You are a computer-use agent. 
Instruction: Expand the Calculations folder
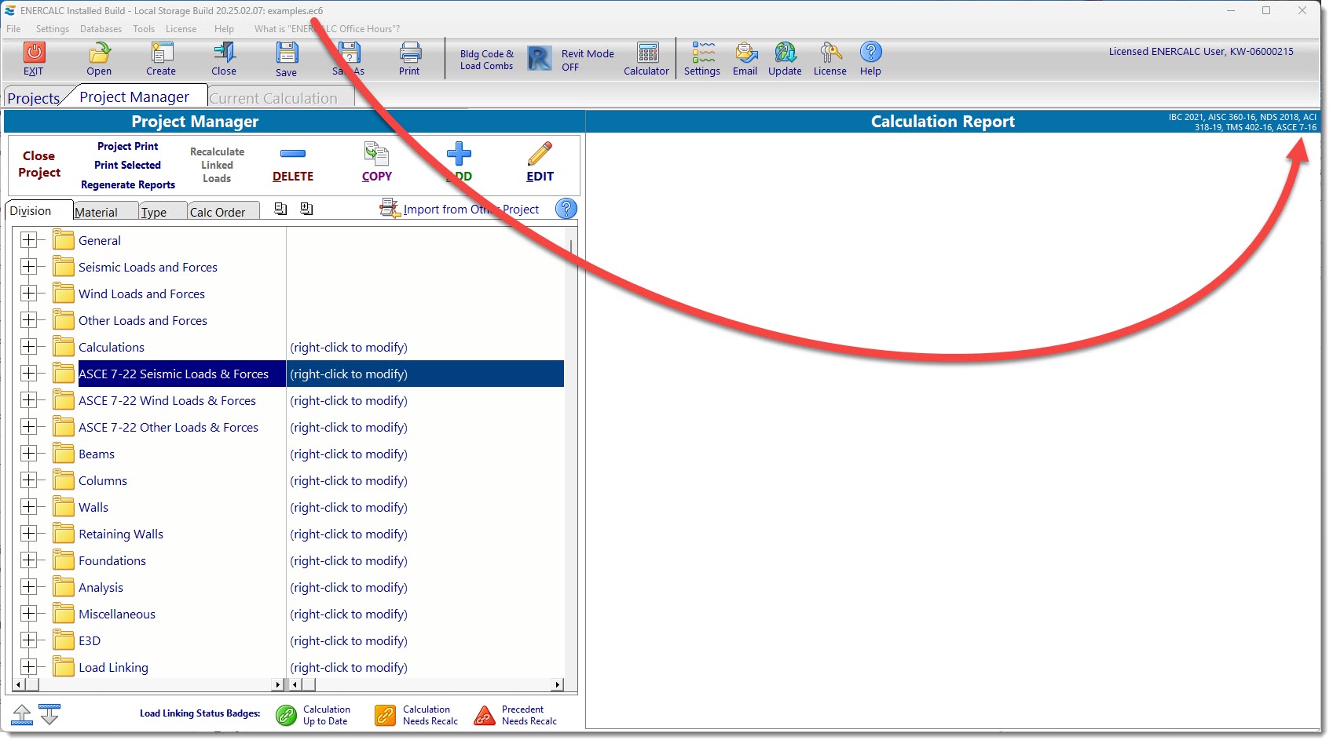(28, 347)
